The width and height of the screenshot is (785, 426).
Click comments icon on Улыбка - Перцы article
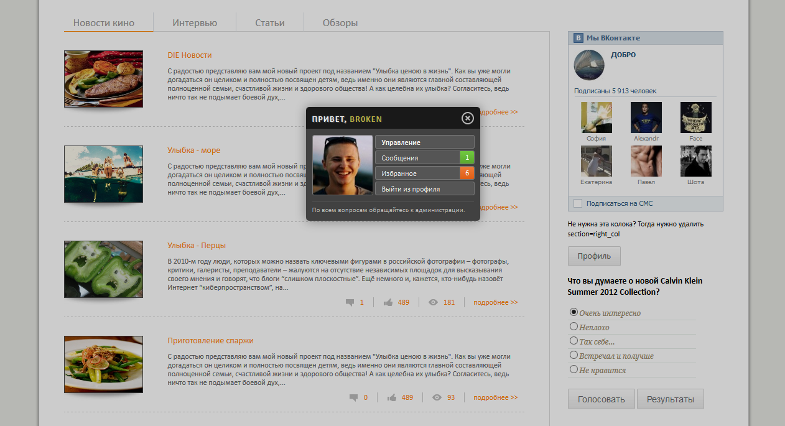(350, 303)
